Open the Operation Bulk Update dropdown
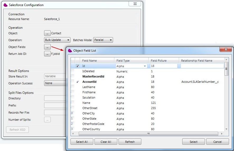 57,40
